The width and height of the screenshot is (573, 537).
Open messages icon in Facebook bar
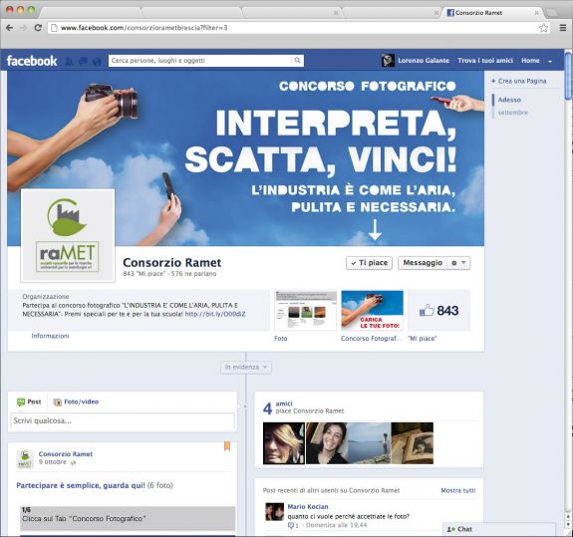point(83,61)
